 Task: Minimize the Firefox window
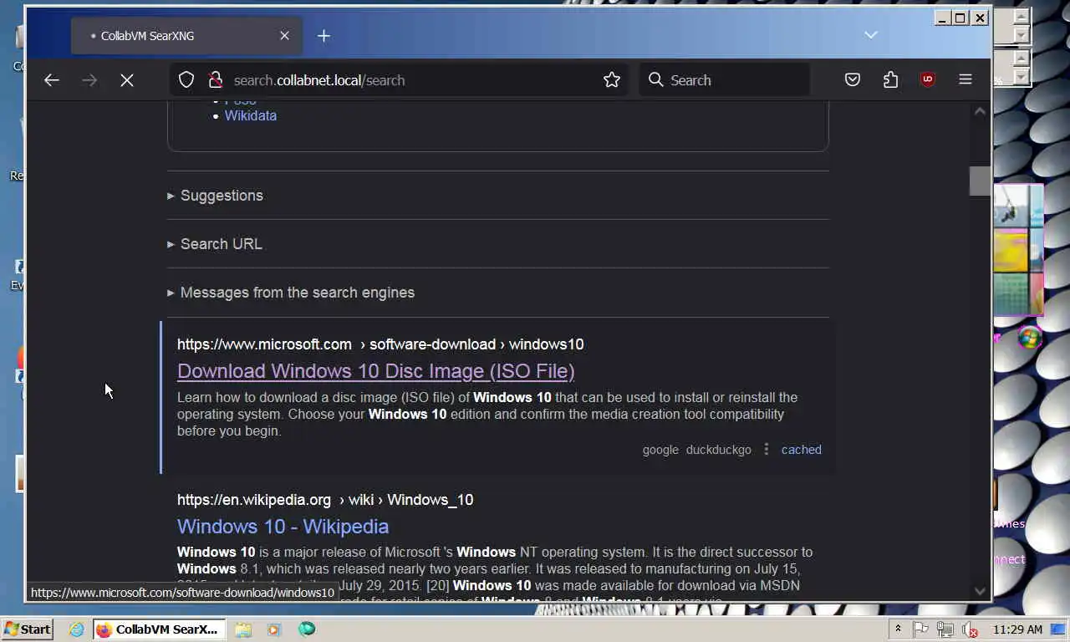(942, 18)
